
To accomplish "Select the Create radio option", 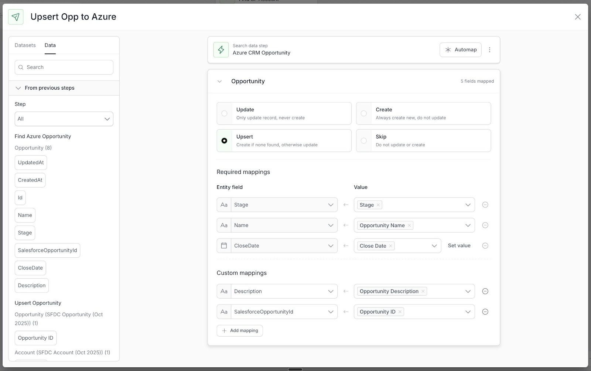I will [x=364, y=114].
